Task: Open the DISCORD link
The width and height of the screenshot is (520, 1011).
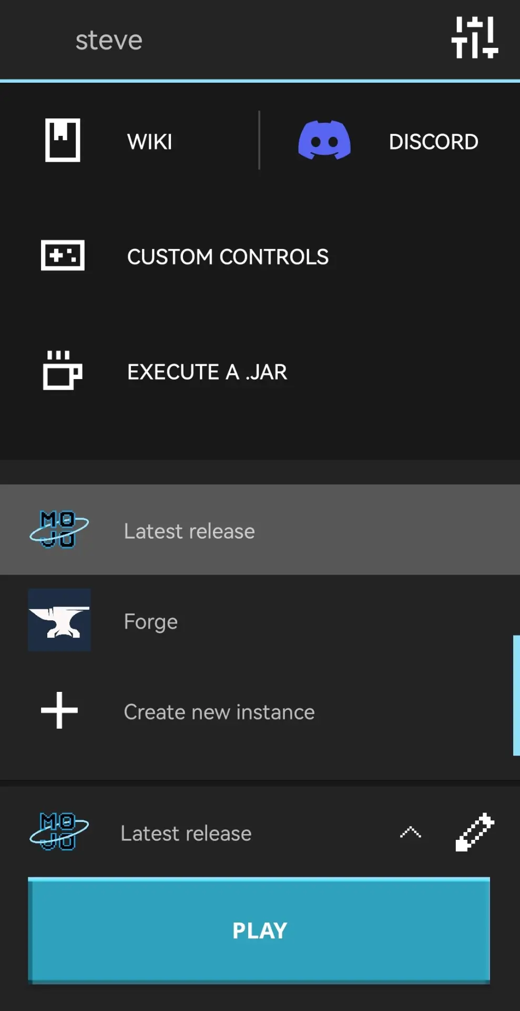Action: tap(433, 142)
